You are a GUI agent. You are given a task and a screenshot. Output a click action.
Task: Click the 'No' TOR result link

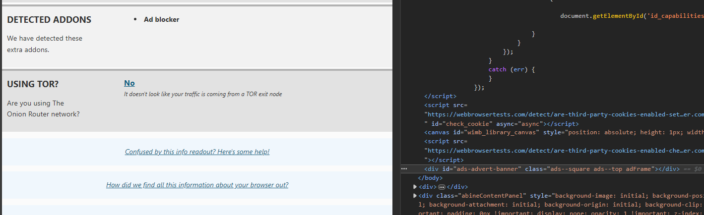129,83
